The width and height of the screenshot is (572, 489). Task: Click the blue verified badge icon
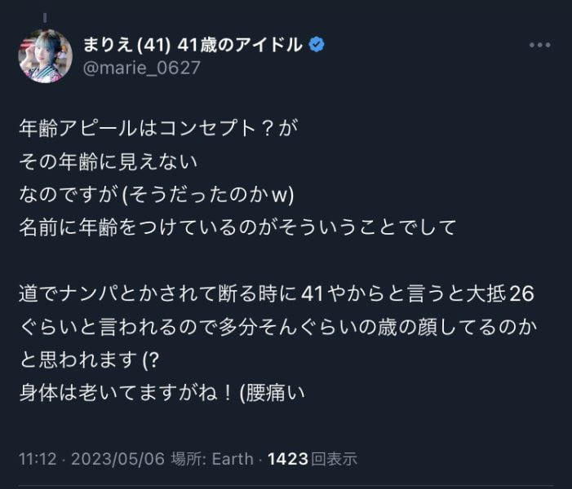click(x=317, y=45)
